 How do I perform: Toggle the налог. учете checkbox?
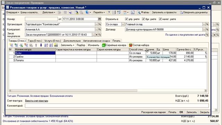click(160, 19)
